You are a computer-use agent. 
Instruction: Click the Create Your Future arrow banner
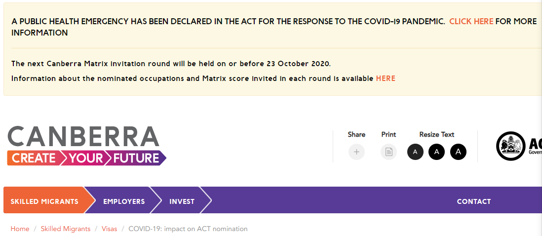tap(86, 158)
